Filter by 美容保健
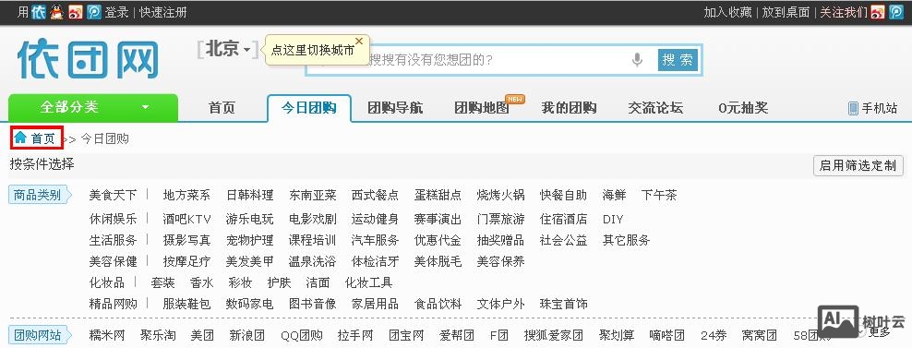Image resolution: width=912 pixels, height=348 pixels. click(x=113, y=261)
